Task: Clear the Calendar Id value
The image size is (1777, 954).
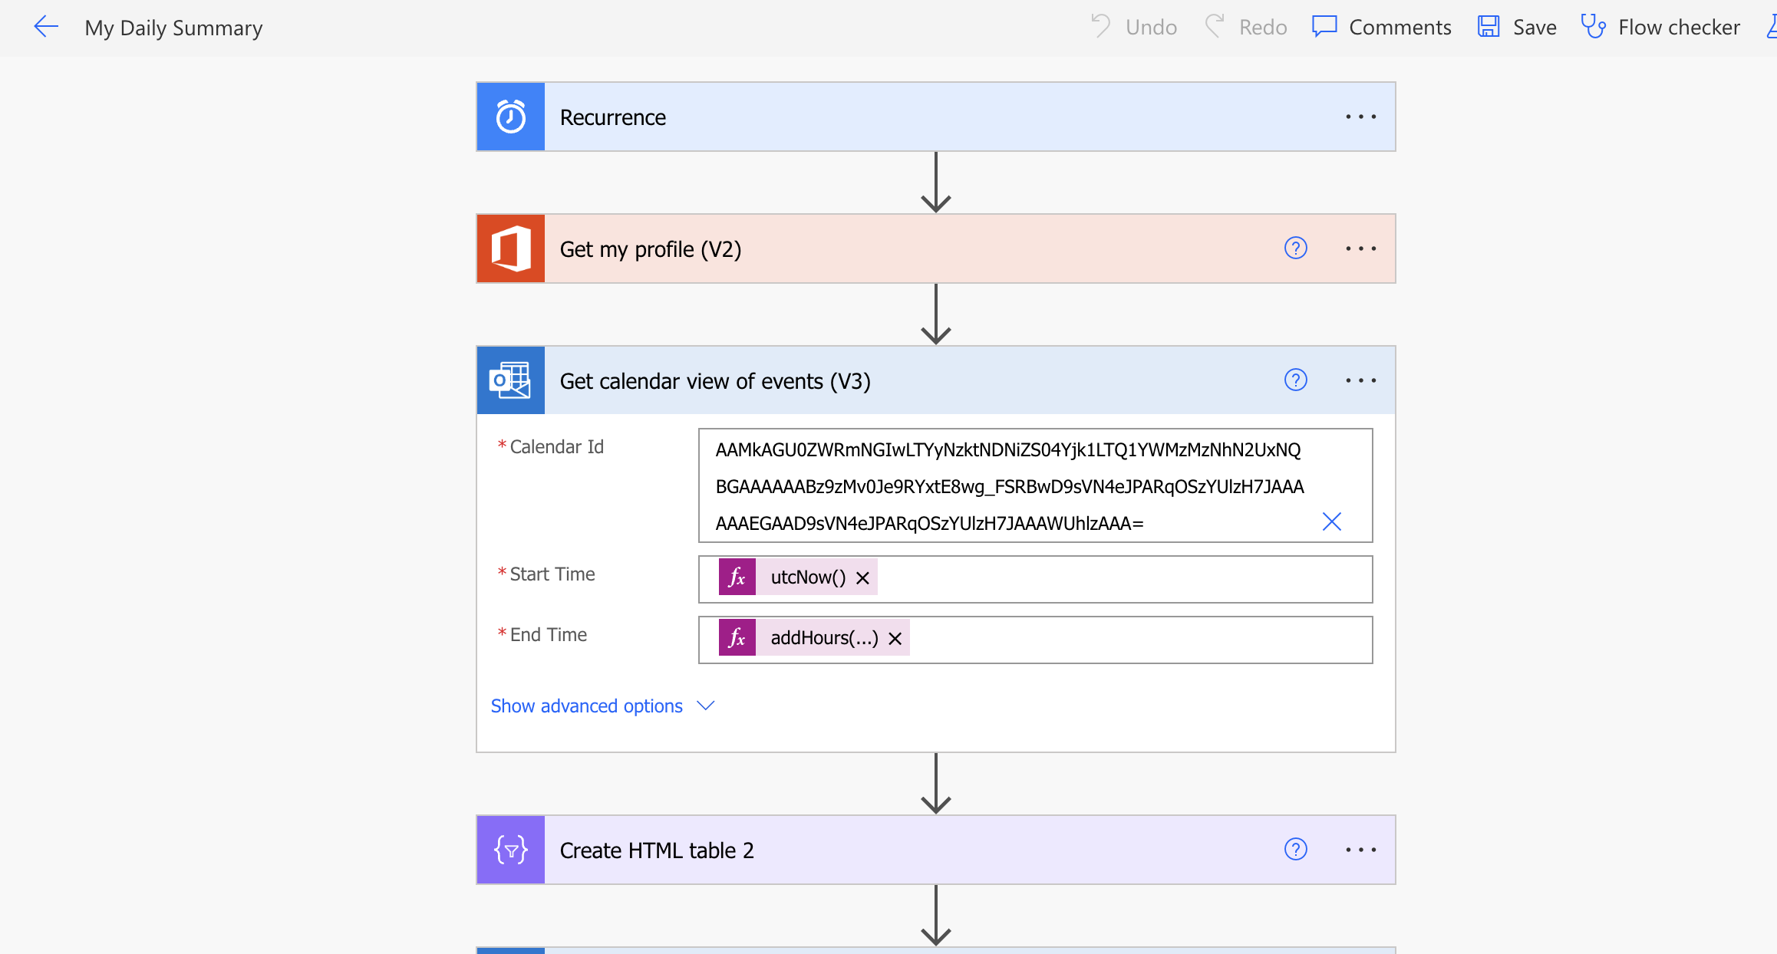Action: [x=1331, y=521]
